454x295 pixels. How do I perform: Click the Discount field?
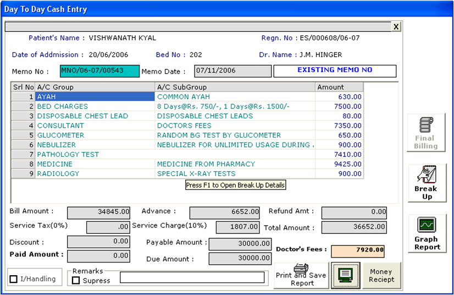98,242
